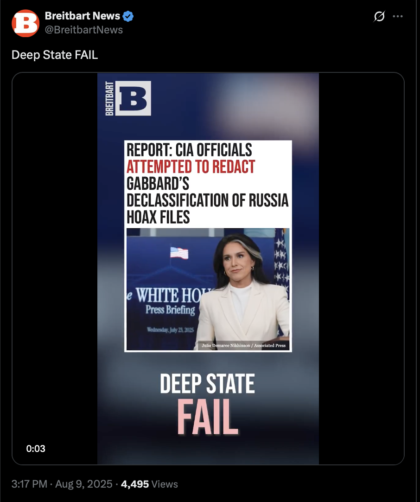Click the white B logo in the video
420x502 pixels.
coord(133,98)
